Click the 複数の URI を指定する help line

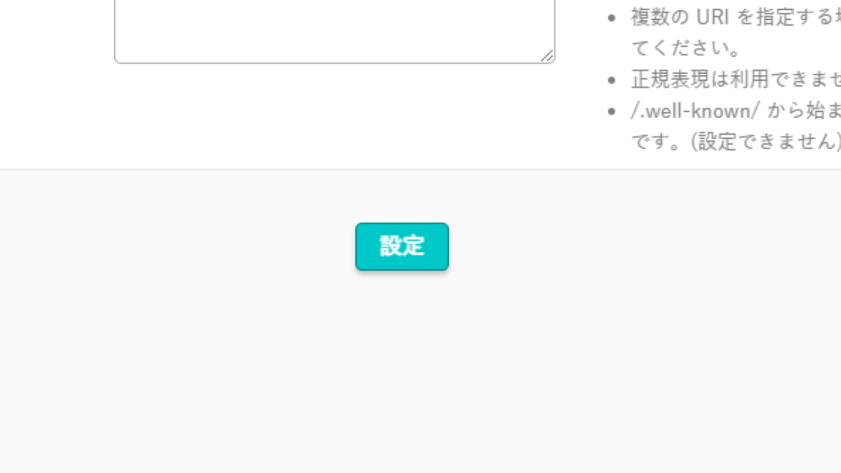tap(736, 16)
